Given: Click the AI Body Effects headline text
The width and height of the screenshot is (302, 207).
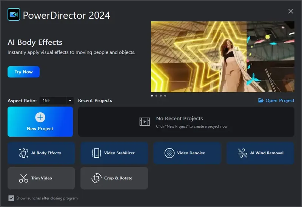Looking at the screenshot, I should coord(35,43).
